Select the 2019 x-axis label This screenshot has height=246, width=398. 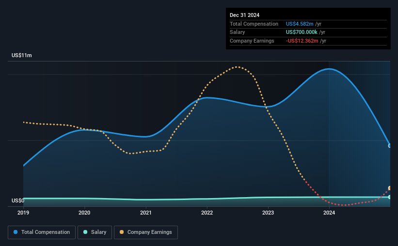coord(23,213)
